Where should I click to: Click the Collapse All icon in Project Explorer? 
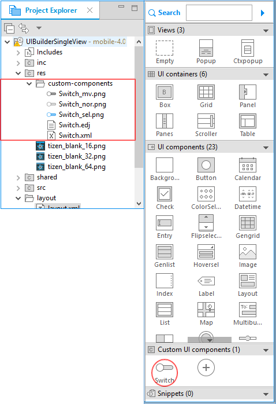9,28
